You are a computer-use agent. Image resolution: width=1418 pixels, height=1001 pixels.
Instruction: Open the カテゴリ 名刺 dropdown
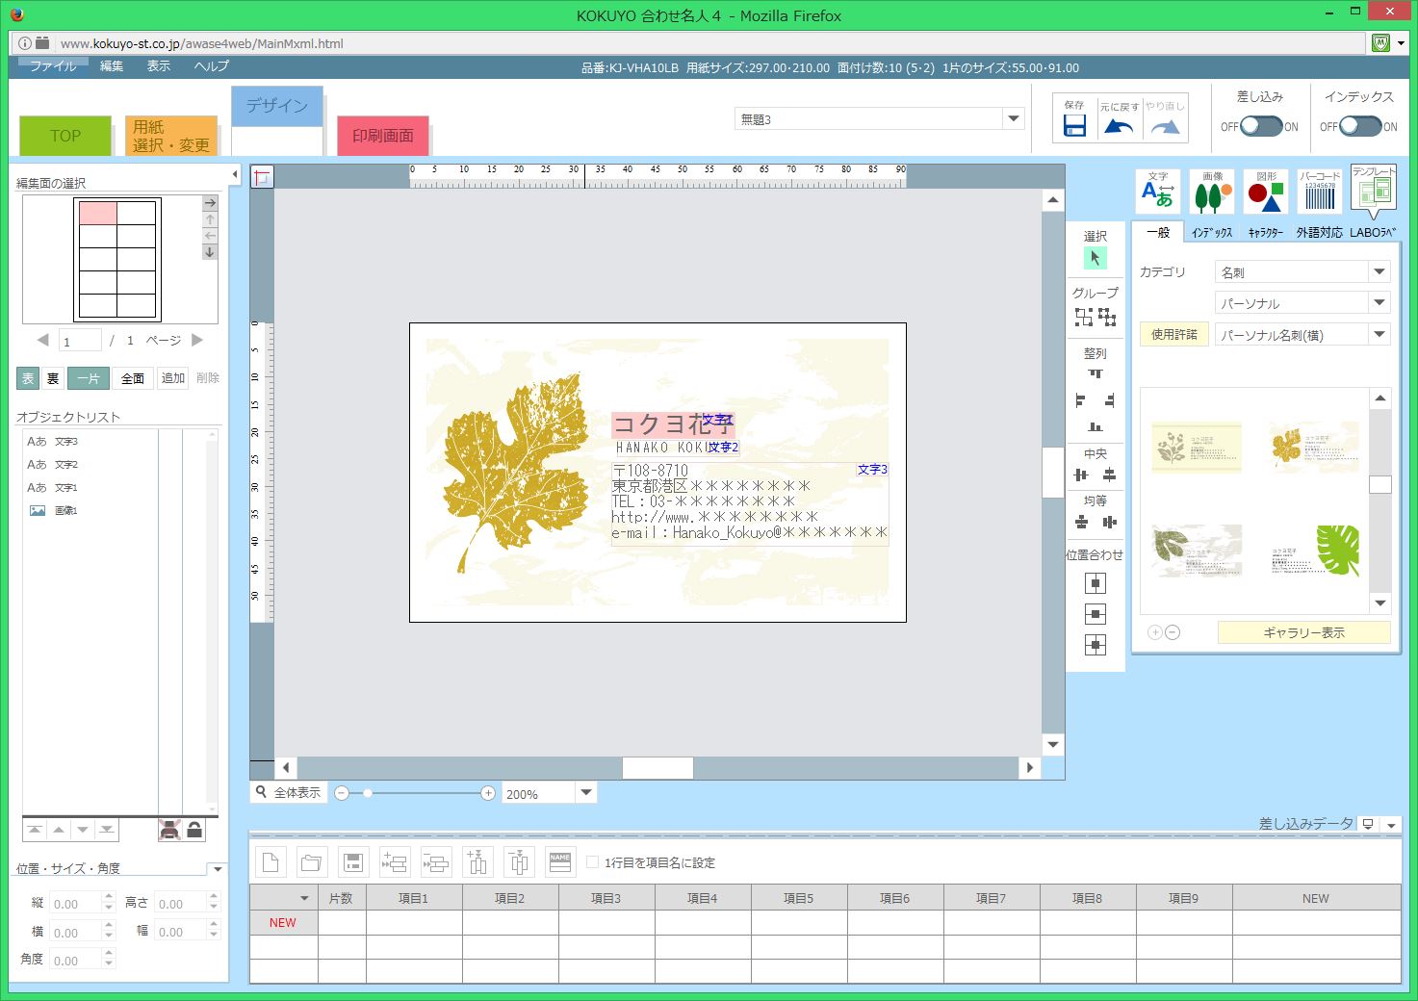1379,272
